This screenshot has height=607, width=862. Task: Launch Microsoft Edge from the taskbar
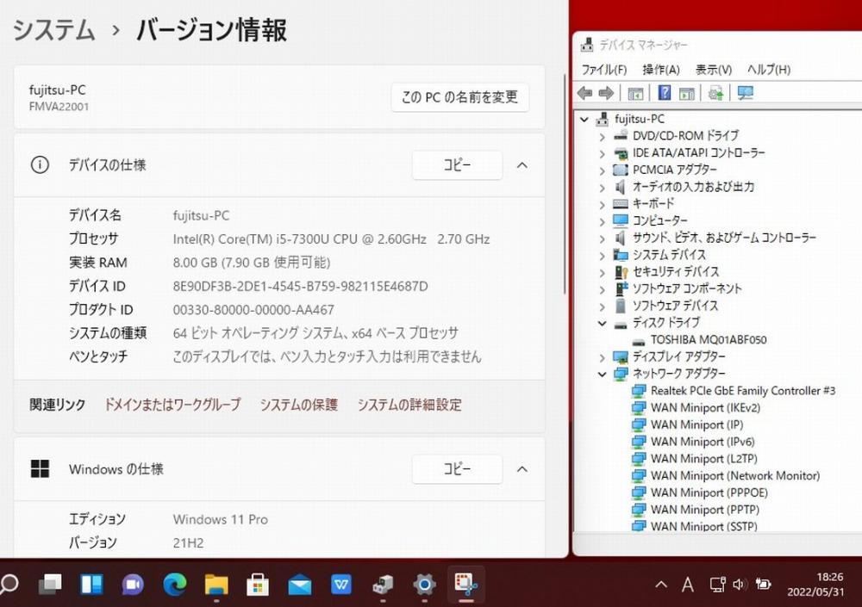click(175, 585)
